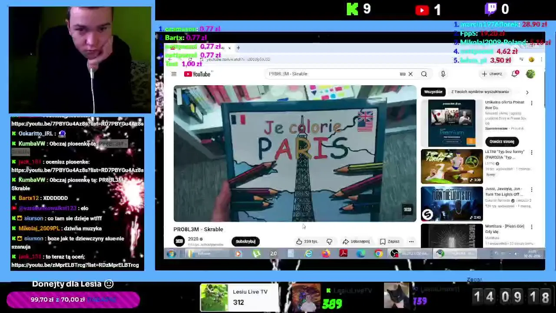Open the YouTube account avatar menu
556x313 pixels.
530,74
